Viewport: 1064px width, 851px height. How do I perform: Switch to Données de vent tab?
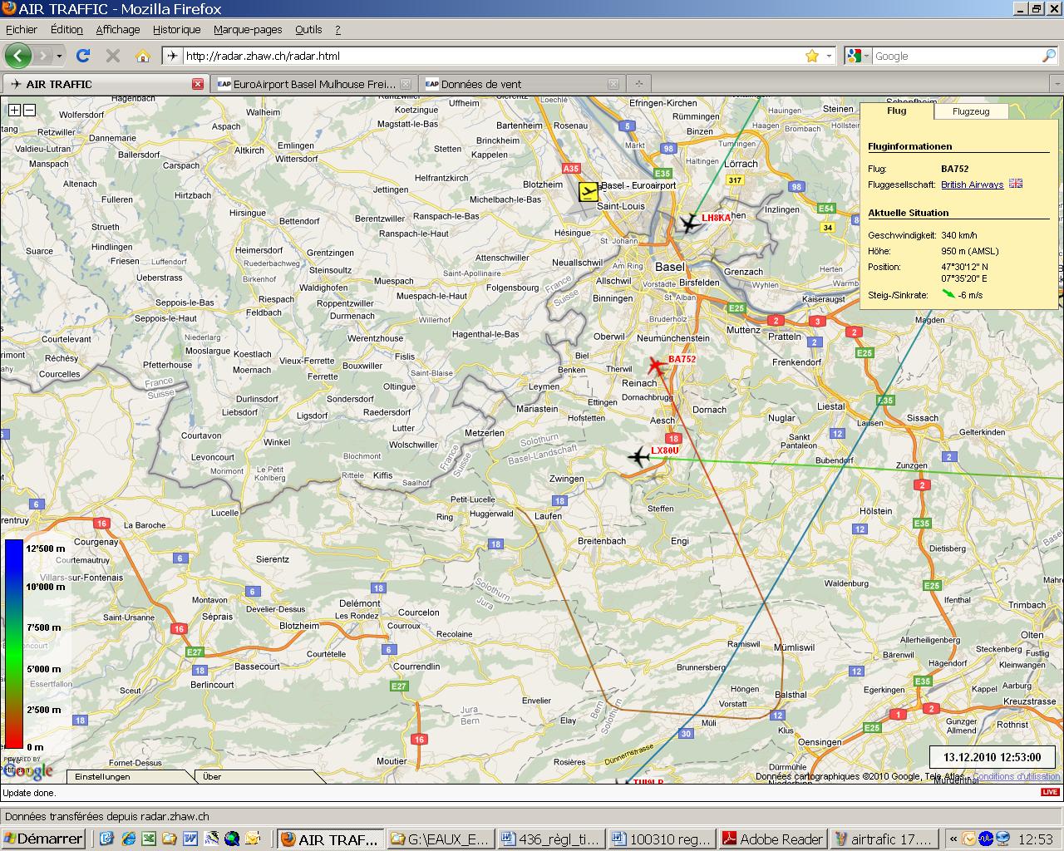coord(521,84)
